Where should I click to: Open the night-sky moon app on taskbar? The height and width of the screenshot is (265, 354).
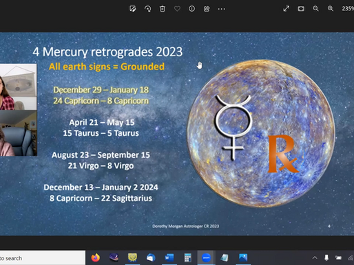[114, 257]
